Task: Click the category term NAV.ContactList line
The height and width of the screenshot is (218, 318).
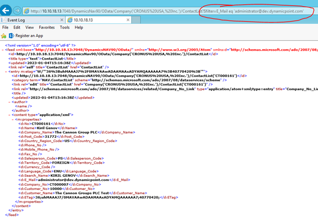Action: (x=119, y=80)
